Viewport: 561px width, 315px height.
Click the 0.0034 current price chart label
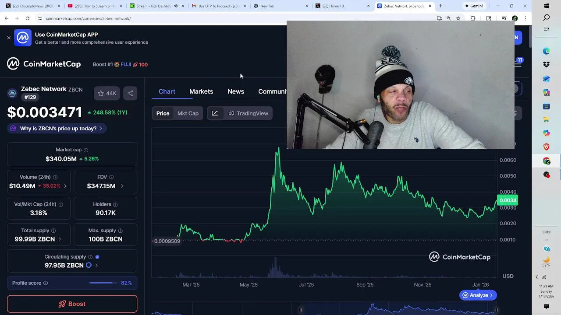[x=508, y=200]
